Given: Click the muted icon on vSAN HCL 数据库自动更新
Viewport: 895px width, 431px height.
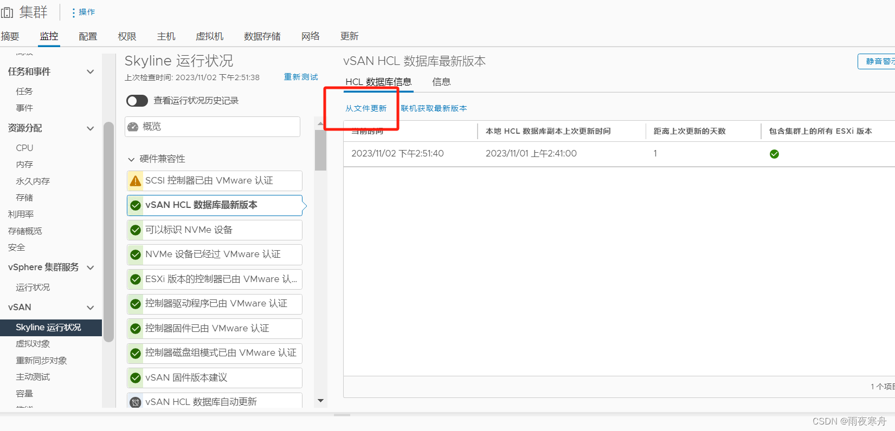Looking at the screenshot, I should point(136,402).
